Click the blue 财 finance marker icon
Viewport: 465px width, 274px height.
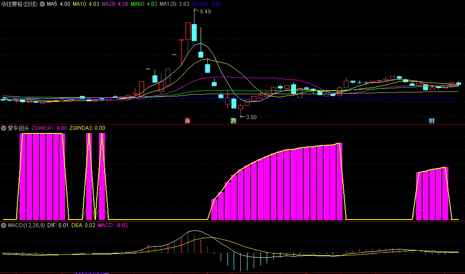pos(432,121)
